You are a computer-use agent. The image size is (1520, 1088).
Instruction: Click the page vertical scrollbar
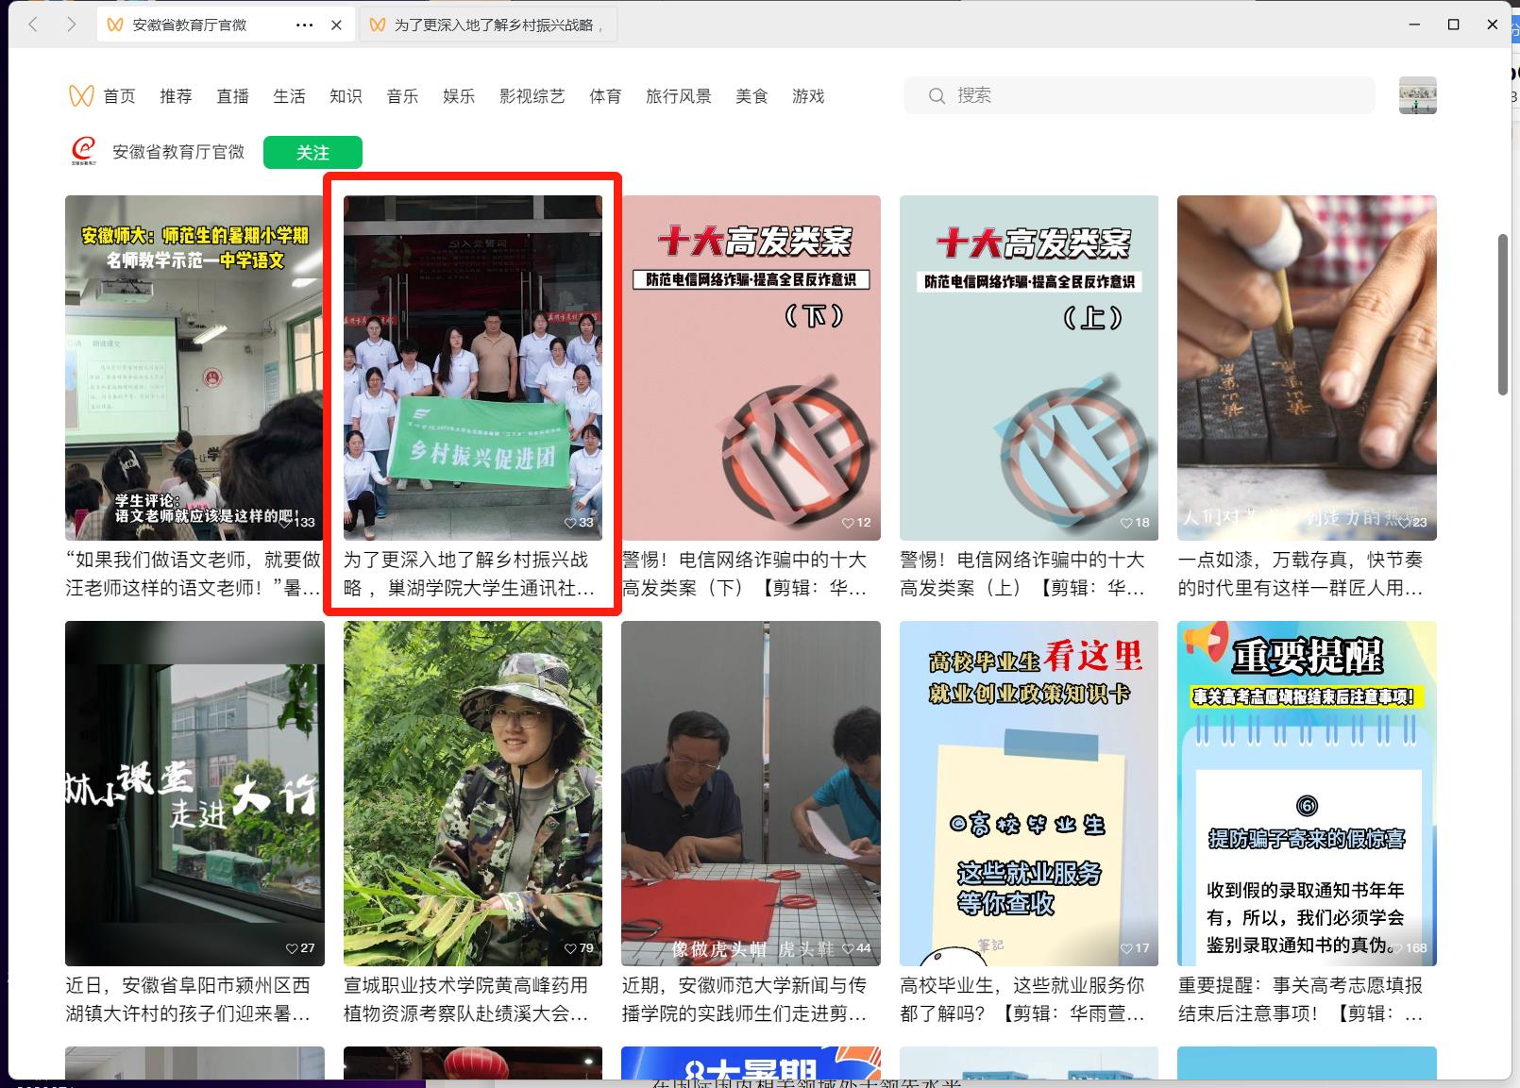click(x=1502, y=314)
